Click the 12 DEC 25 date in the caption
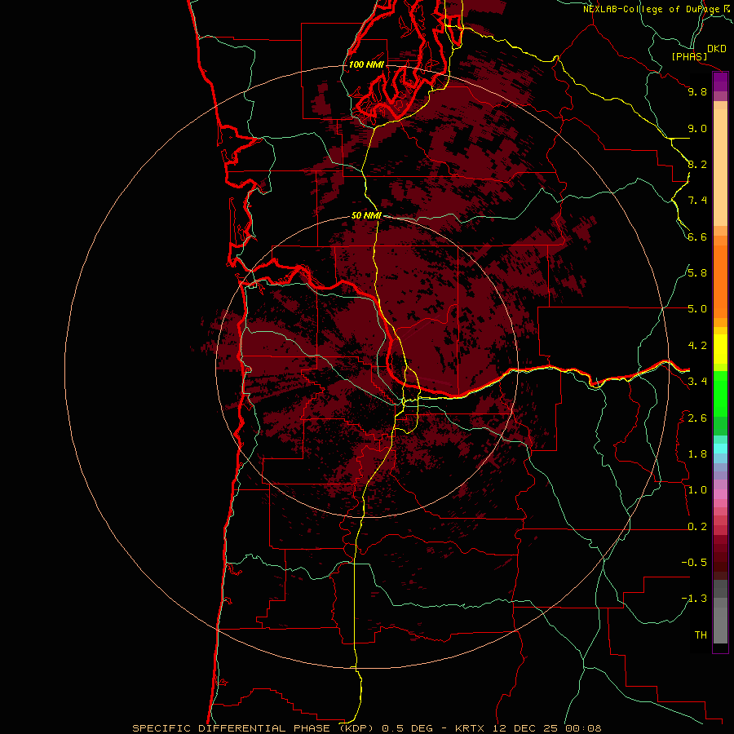 [x=524, y=728]
